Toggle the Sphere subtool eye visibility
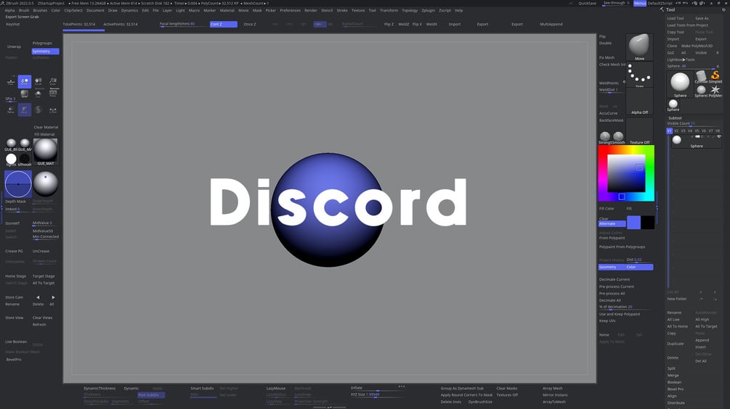The width and height of the screenshot is (730, 409). (x=719, y=136)
